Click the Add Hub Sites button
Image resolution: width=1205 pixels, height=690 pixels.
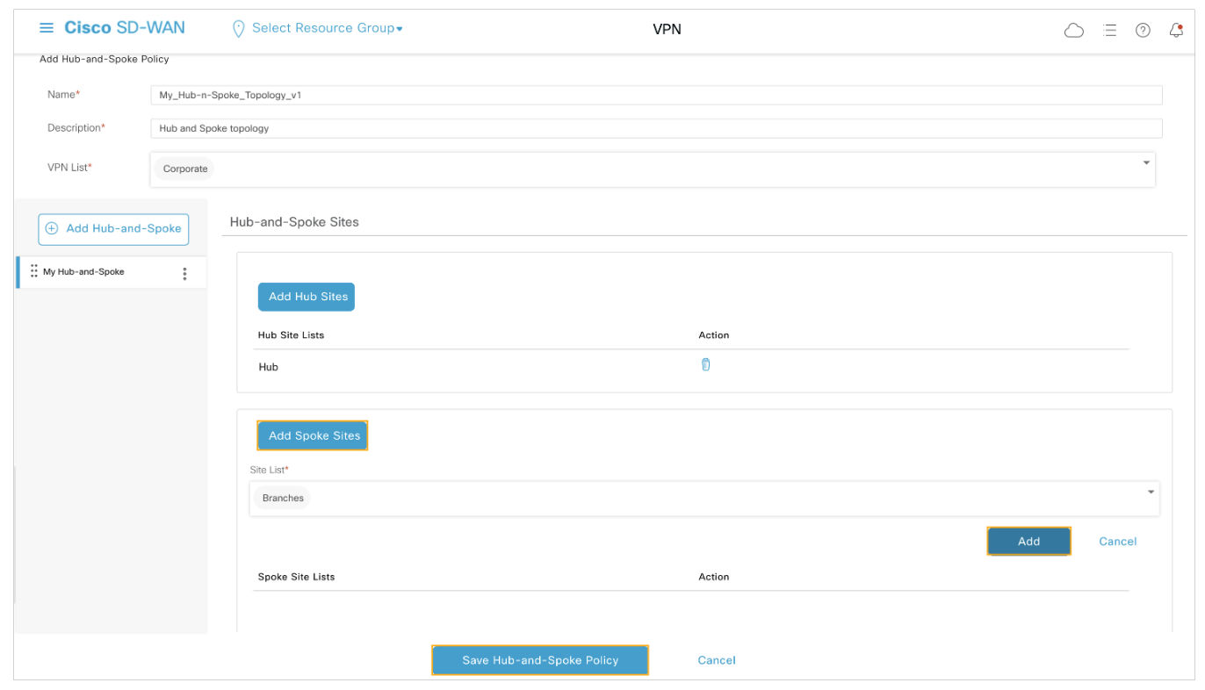307,297
